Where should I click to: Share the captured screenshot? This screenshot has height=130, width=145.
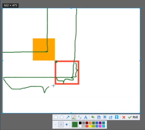[111, 117]
